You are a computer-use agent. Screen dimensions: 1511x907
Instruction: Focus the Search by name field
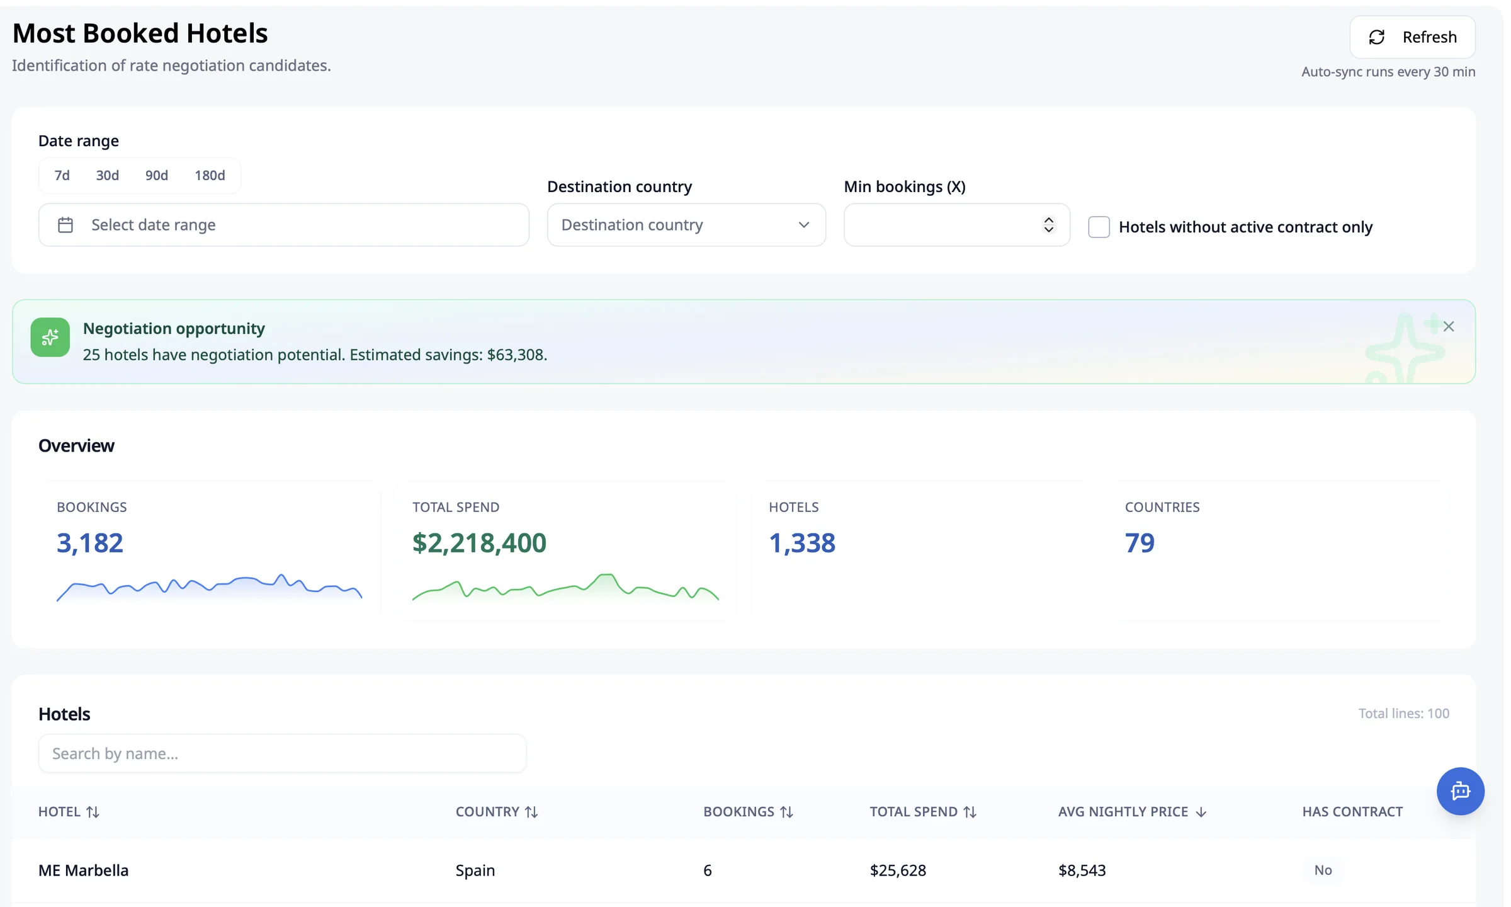[282, 753]
